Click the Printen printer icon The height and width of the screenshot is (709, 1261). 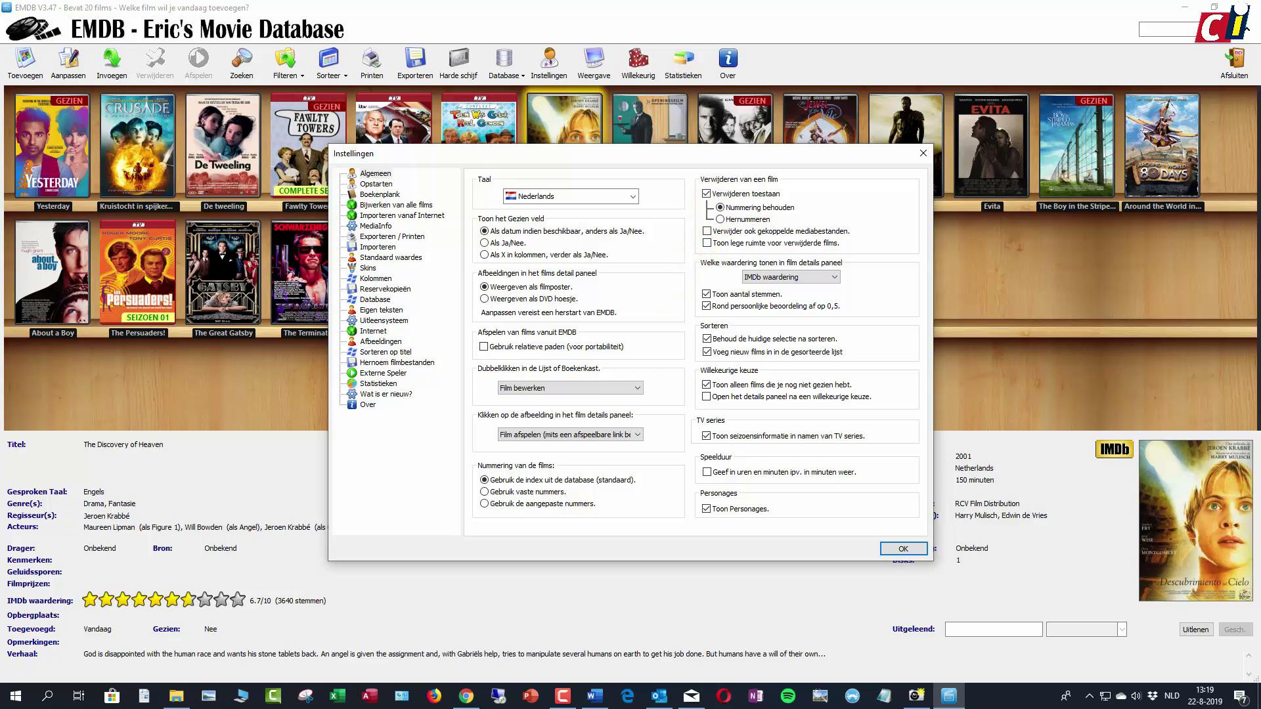pyautogui.click(x=371, y=59)
